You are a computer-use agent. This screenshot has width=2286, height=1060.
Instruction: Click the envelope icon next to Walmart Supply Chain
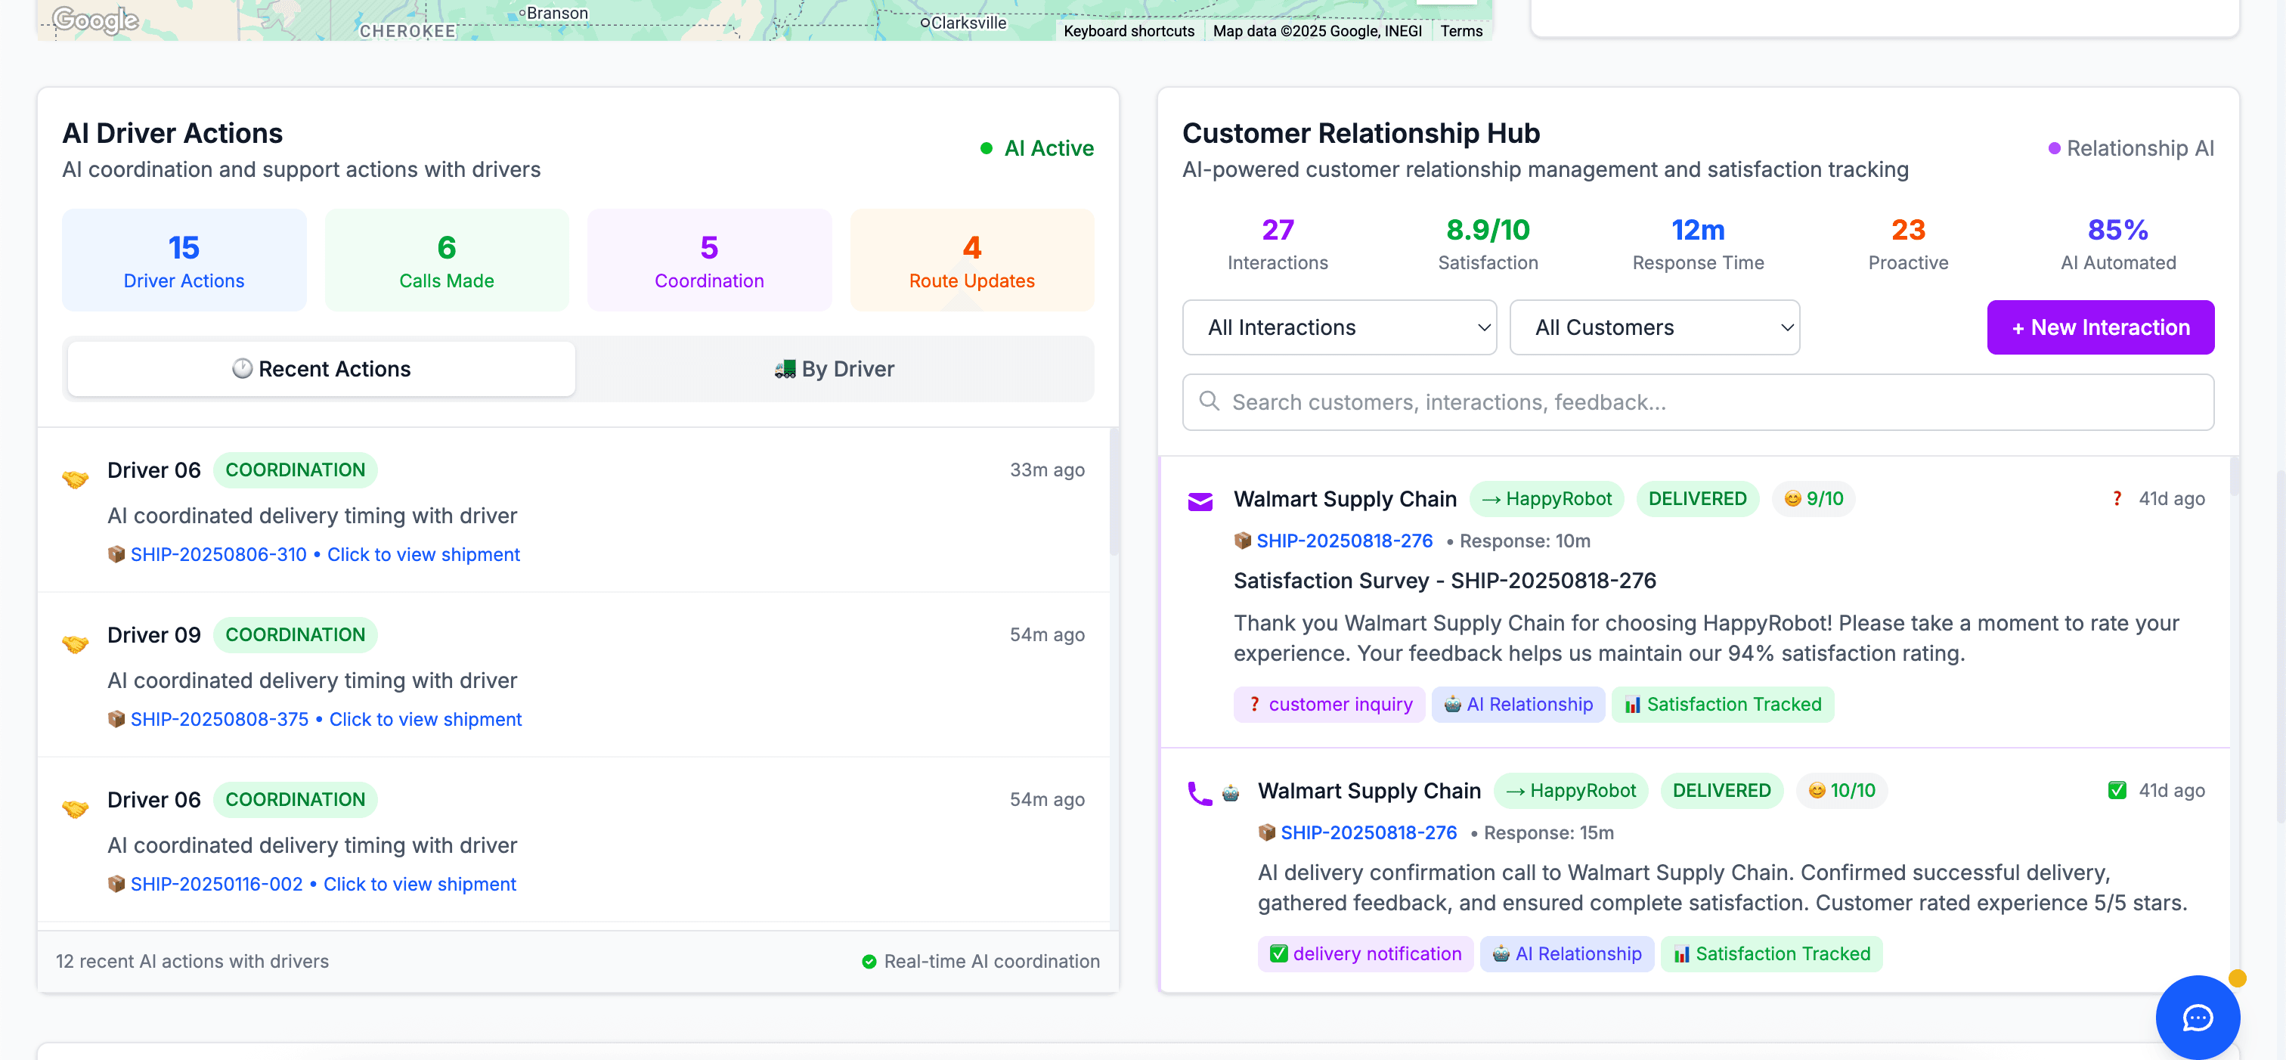pos(1200,501)
